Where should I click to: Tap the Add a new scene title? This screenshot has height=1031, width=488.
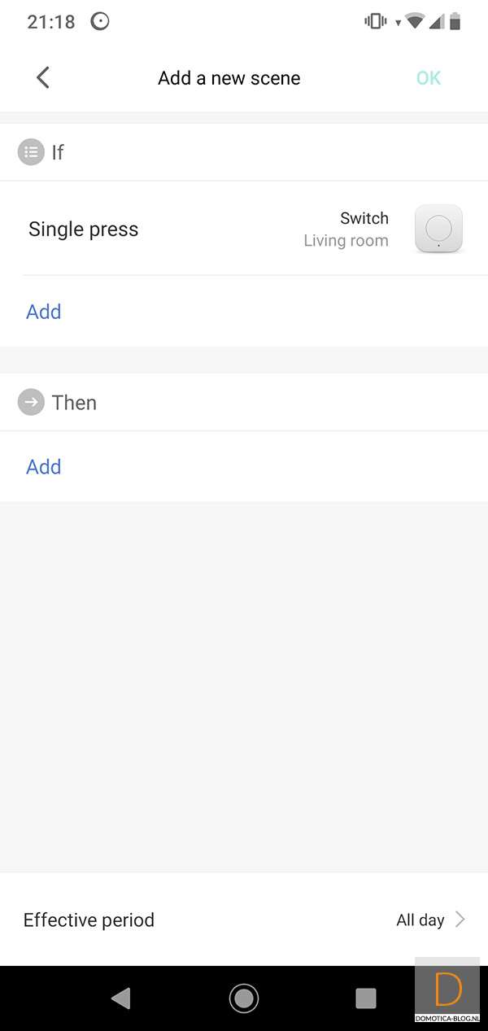click(229, 78)
